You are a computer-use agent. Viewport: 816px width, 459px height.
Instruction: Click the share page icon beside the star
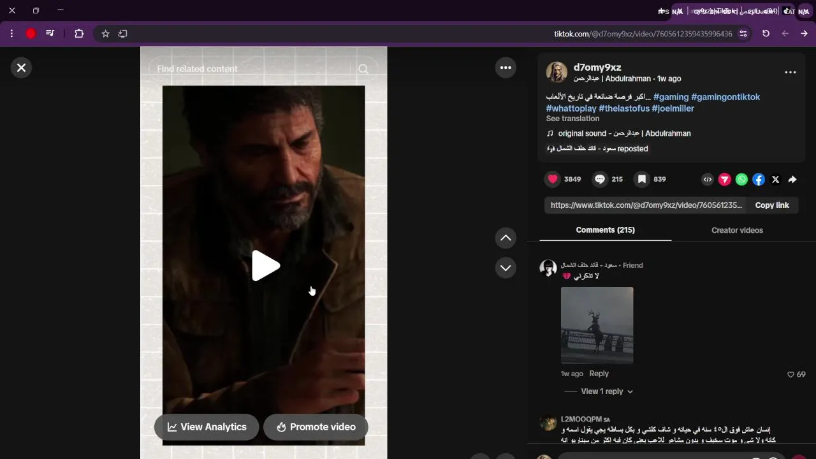(x=123, y=34)
